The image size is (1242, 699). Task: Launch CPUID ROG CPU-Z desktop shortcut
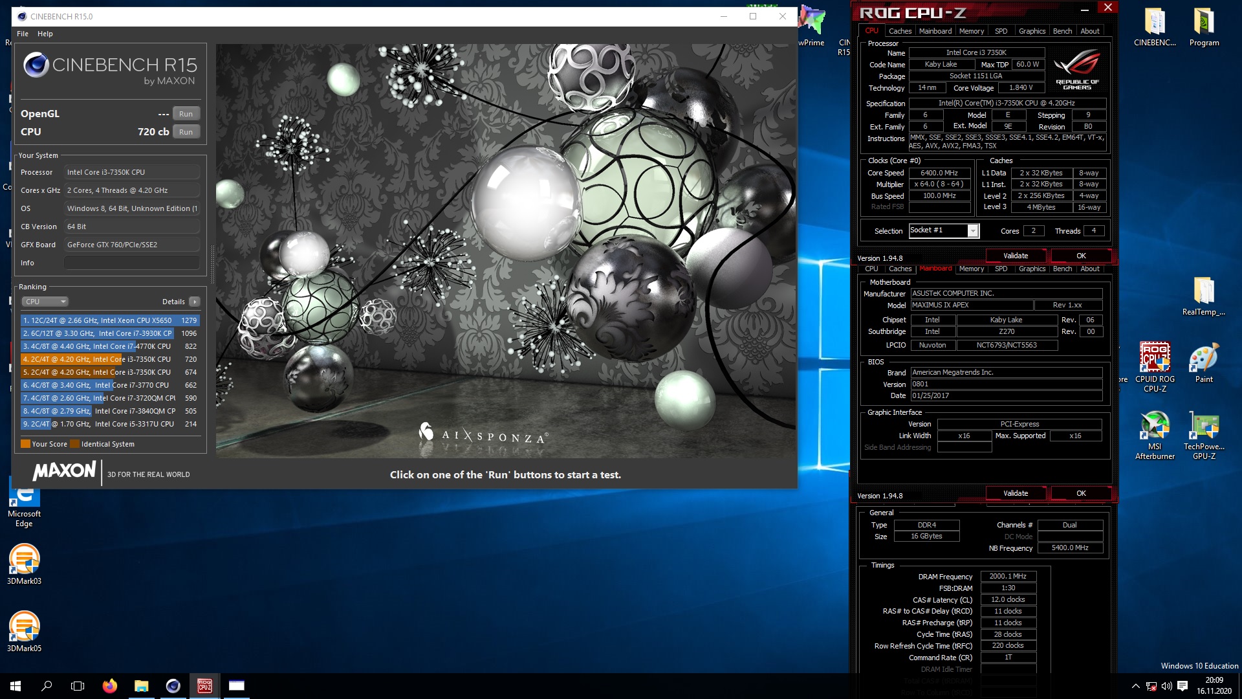point(1155,367)
